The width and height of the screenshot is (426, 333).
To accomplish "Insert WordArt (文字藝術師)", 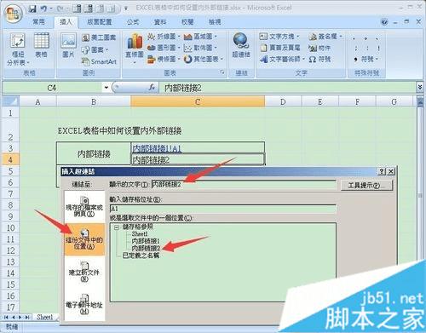I will (282, 59).
